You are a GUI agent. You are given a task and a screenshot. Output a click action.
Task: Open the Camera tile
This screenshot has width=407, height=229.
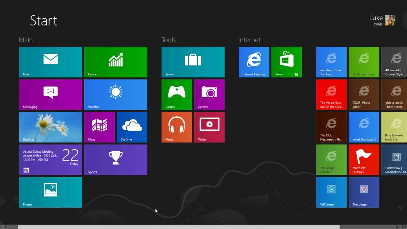209,94
